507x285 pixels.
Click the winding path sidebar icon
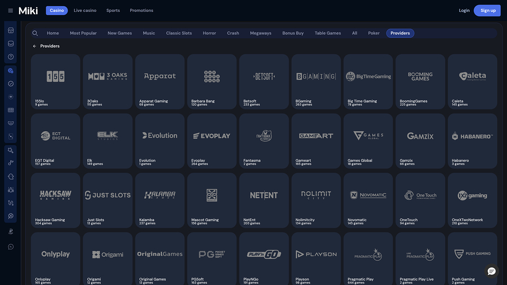[x=11, y=203]
